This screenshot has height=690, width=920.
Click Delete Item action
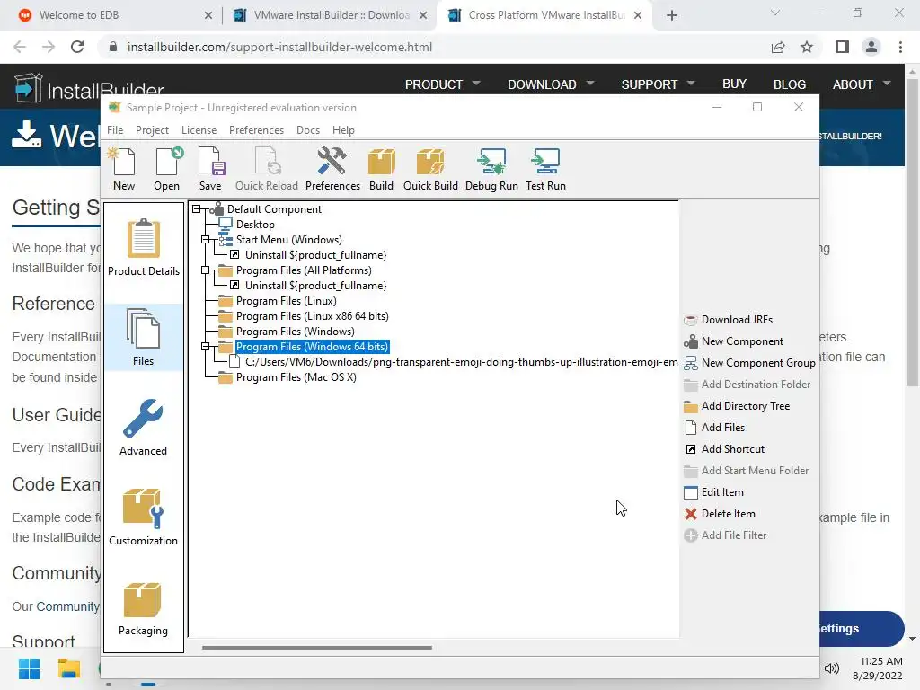tap(720, 514)
